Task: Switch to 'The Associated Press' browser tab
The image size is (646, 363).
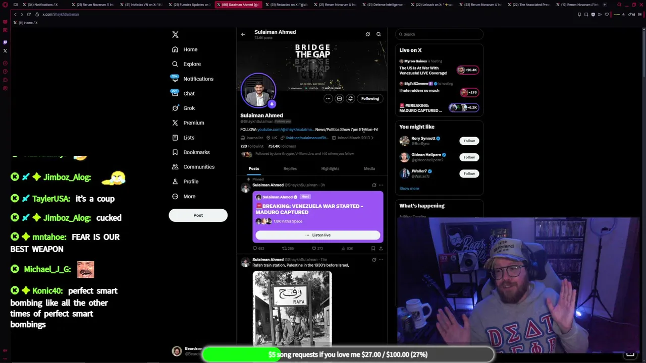Action: pos(528,5)
